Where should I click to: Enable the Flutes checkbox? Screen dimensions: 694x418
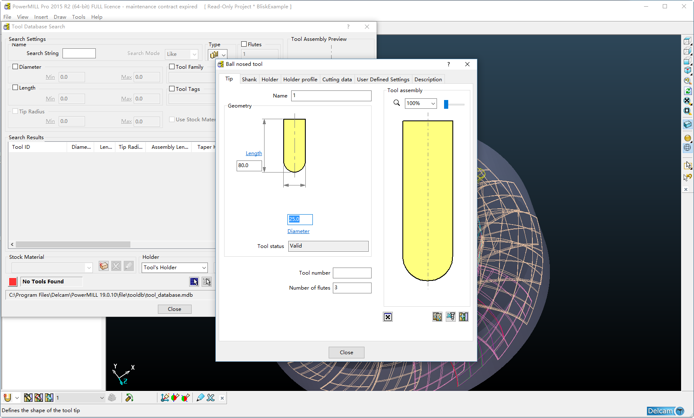[244, 44]
